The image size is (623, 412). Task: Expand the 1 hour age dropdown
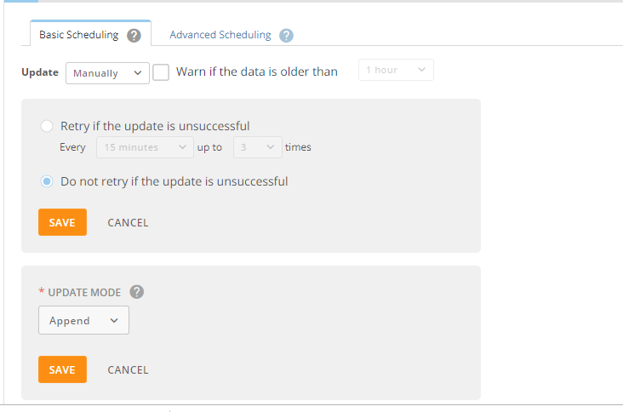click(x=396, y=70)
